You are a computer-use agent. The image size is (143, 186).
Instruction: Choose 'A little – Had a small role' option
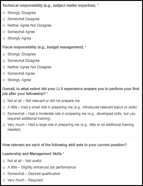tap(4, 107)
